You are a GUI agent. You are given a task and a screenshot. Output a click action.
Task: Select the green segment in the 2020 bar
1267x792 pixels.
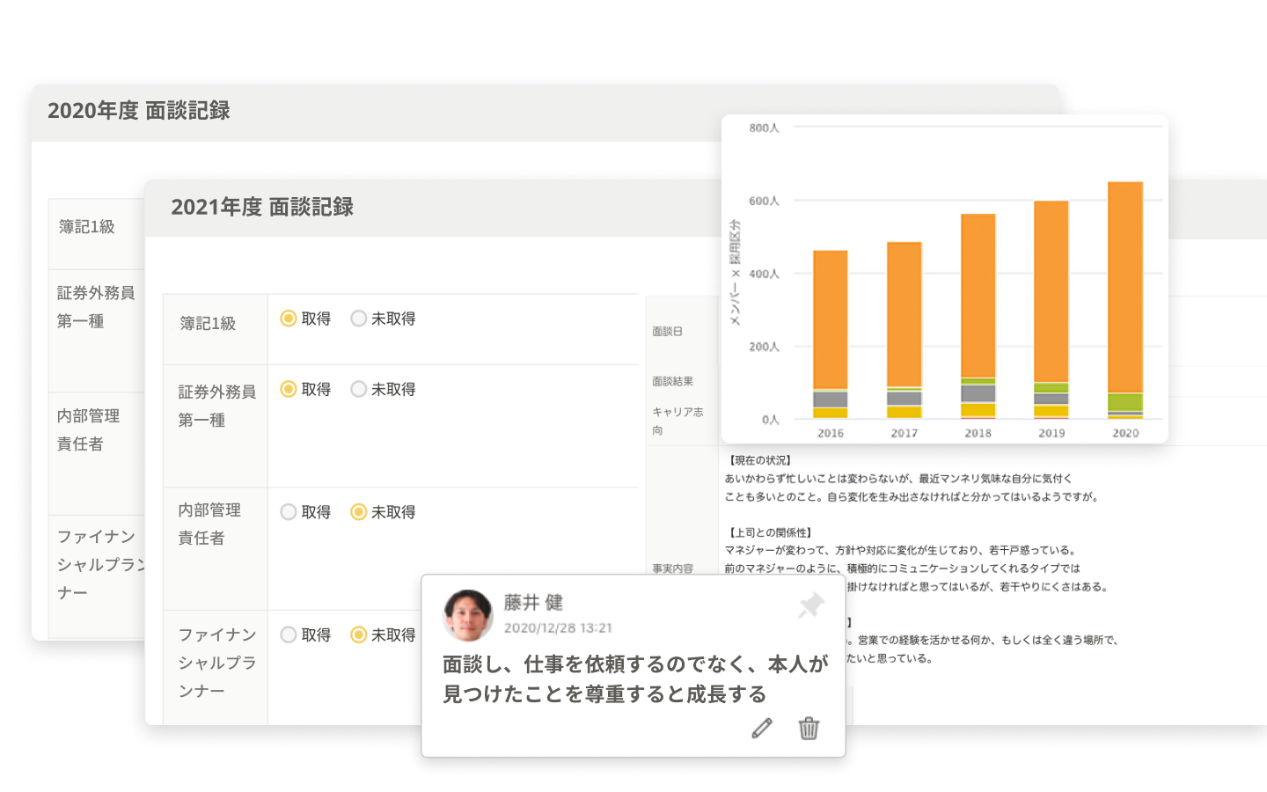point(1124,402)
